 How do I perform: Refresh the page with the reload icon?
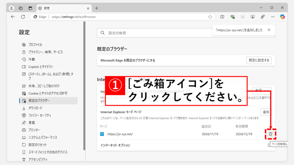pyautogui.click(x=23, y=17)
